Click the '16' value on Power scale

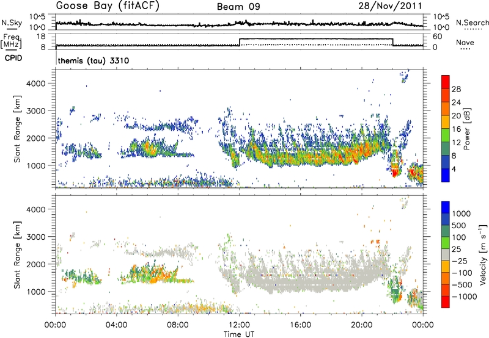click(456, 129)
